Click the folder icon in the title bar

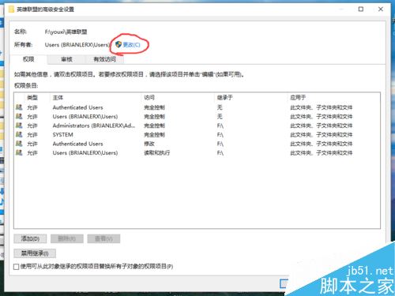(11, 9)
